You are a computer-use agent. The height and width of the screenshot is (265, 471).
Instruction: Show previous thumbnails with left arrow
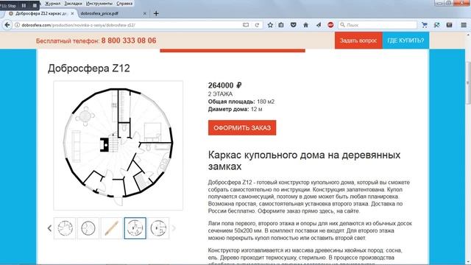click(x=49, y=228)
